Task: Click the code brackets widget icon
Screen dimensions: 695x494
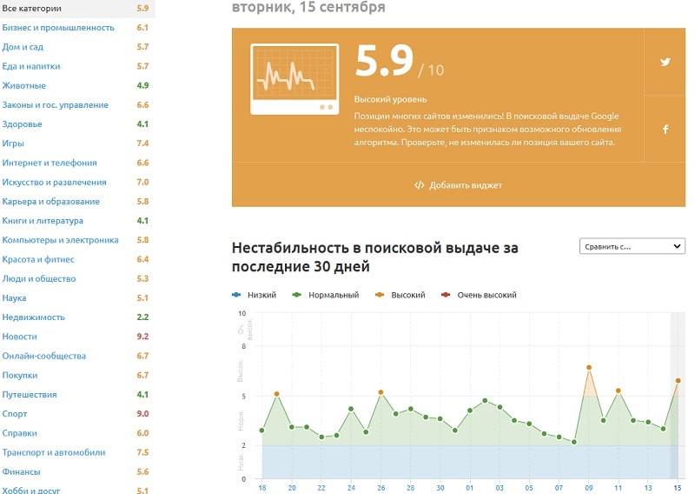Action: pos(419,185)
